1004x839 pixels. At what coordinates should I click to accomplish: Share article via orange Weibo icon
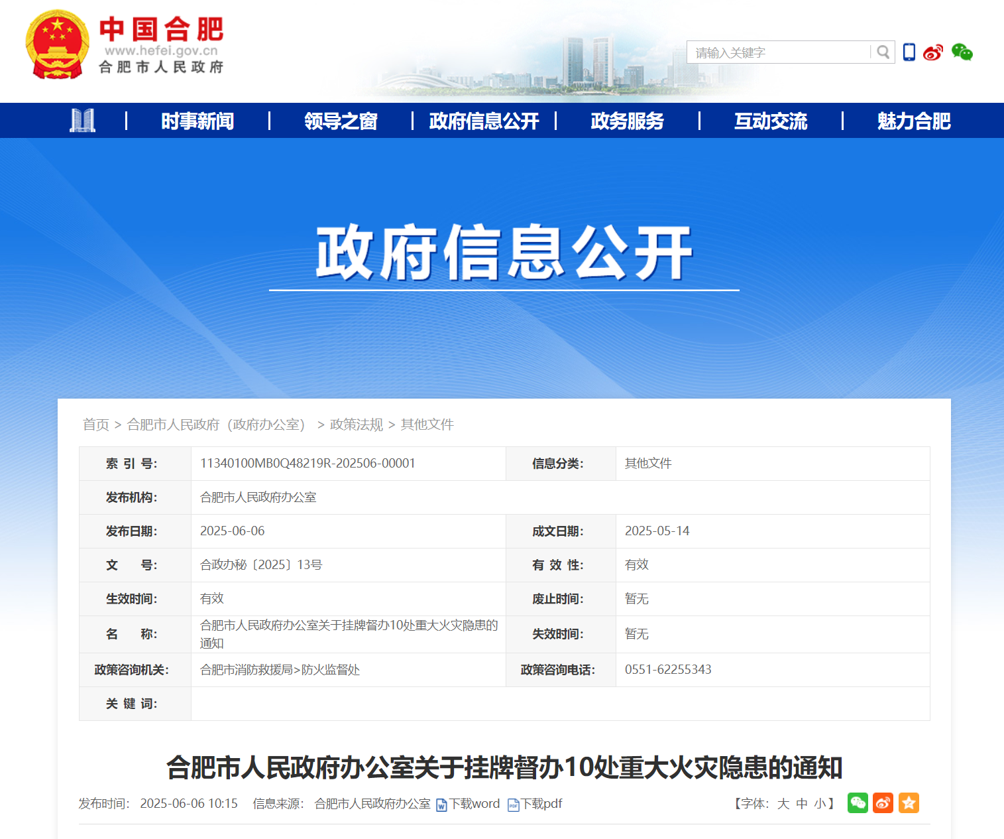click(x=883, y=803)
